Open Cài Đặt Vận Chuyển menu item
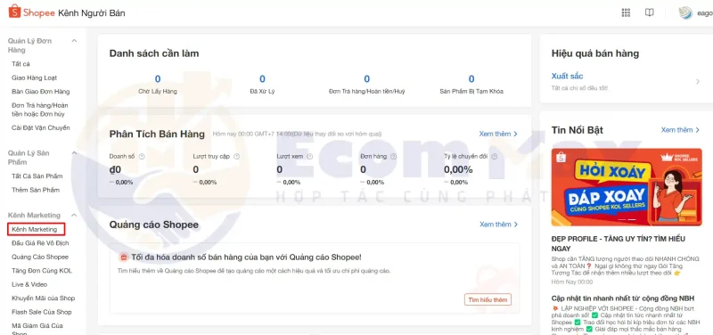Viewport: 713px width, 335px height. click(41, 127)
